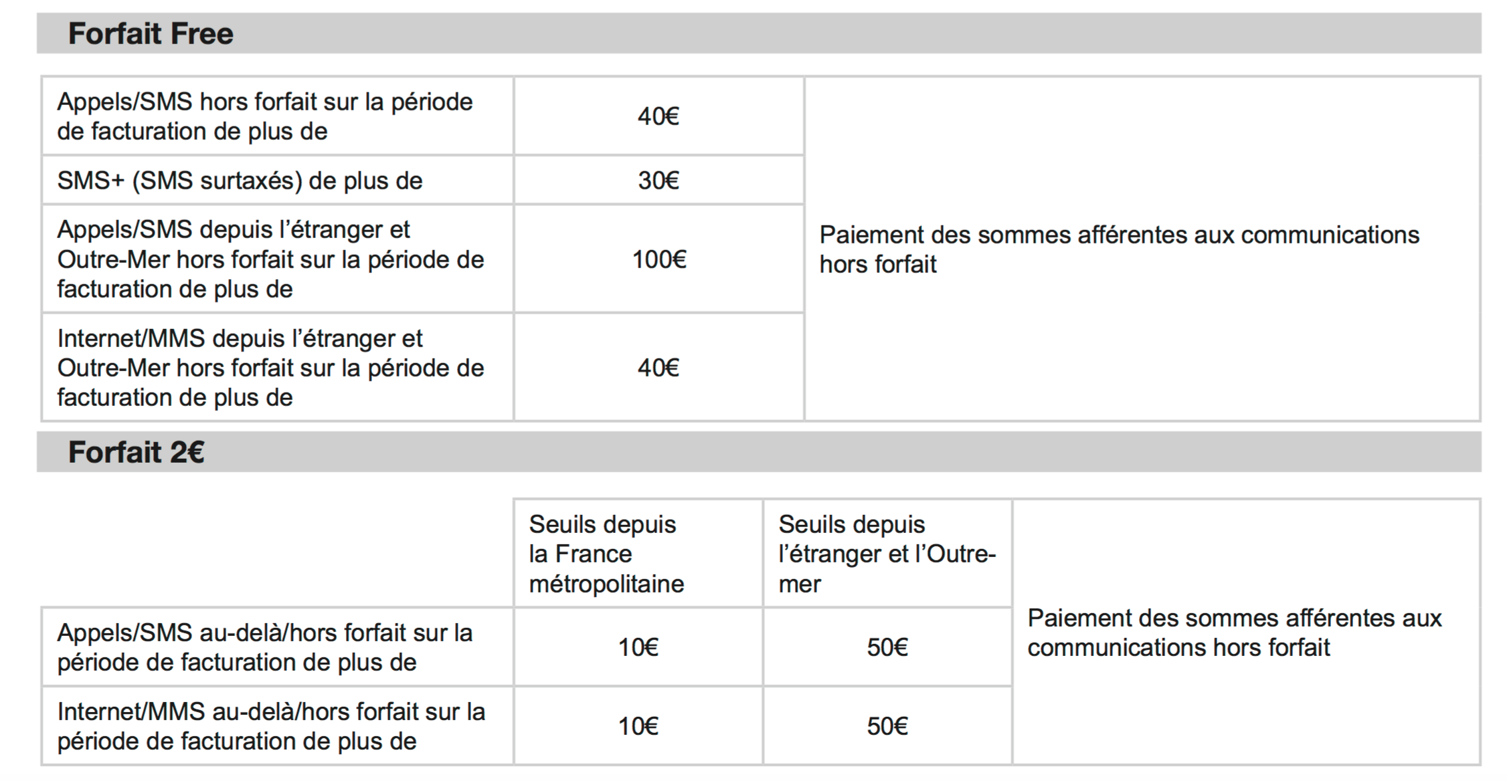Screen dimensions: 1507x781
Task: Click the 30€ value for SMS+
Action: click(x=658, y=181)
